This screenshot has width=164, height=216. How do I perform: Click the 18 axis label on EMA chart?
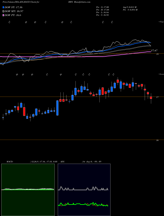point(157,54)
